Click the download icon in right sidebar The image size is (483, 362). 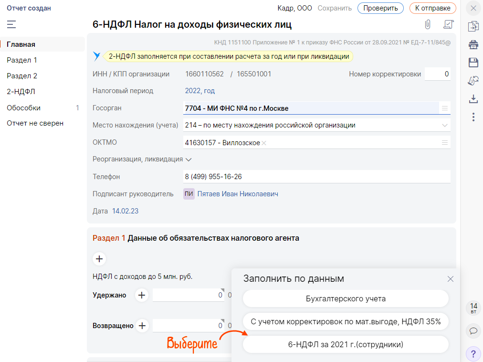pos(473,99)
